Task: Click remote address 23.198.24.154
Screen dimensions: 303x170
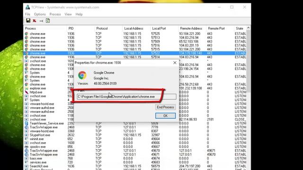Action: click(189, 69)
